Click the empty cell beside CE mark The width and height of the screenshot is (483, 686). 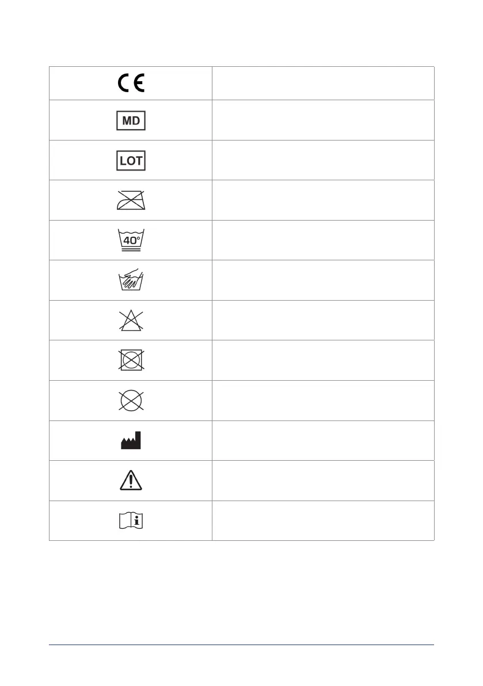click(x=323, y=84)
